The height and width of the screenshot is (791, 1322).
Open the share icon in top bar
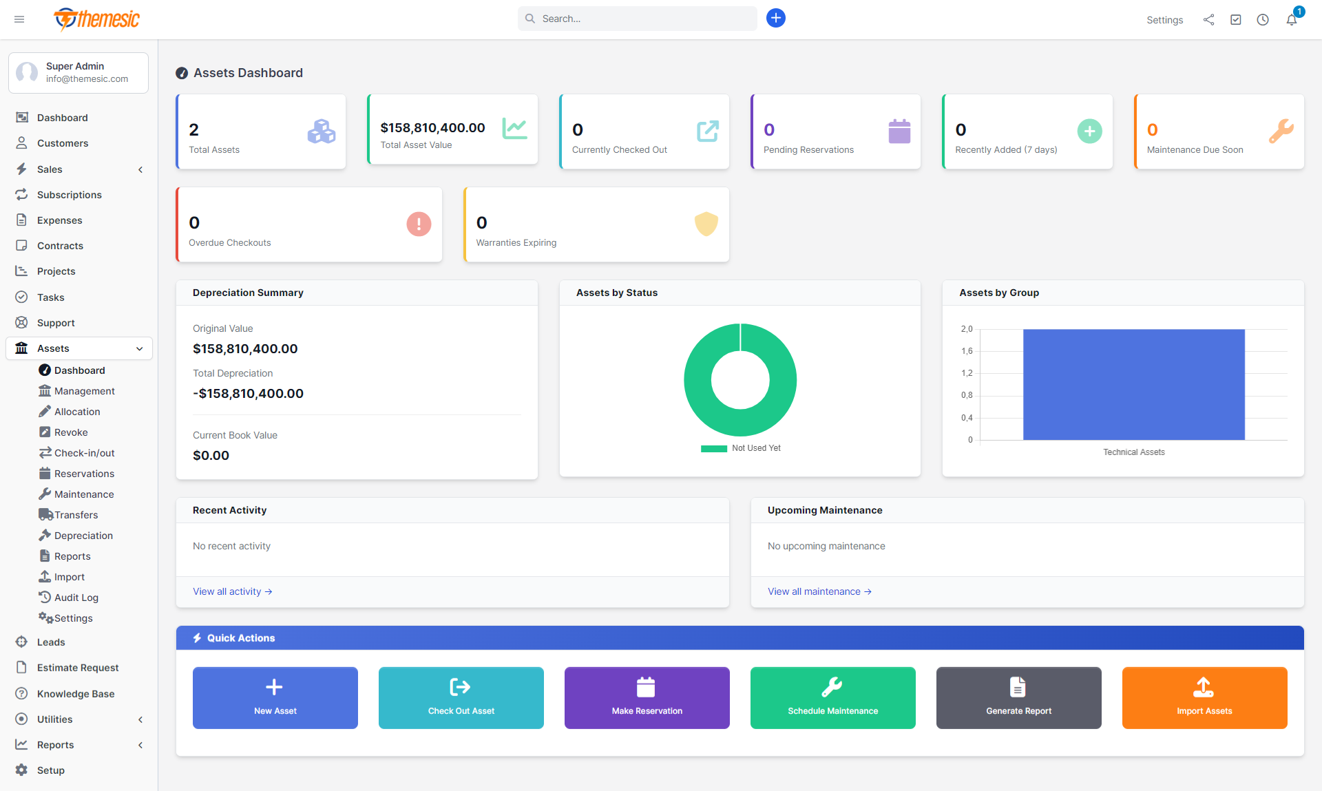click(1208, 20)
